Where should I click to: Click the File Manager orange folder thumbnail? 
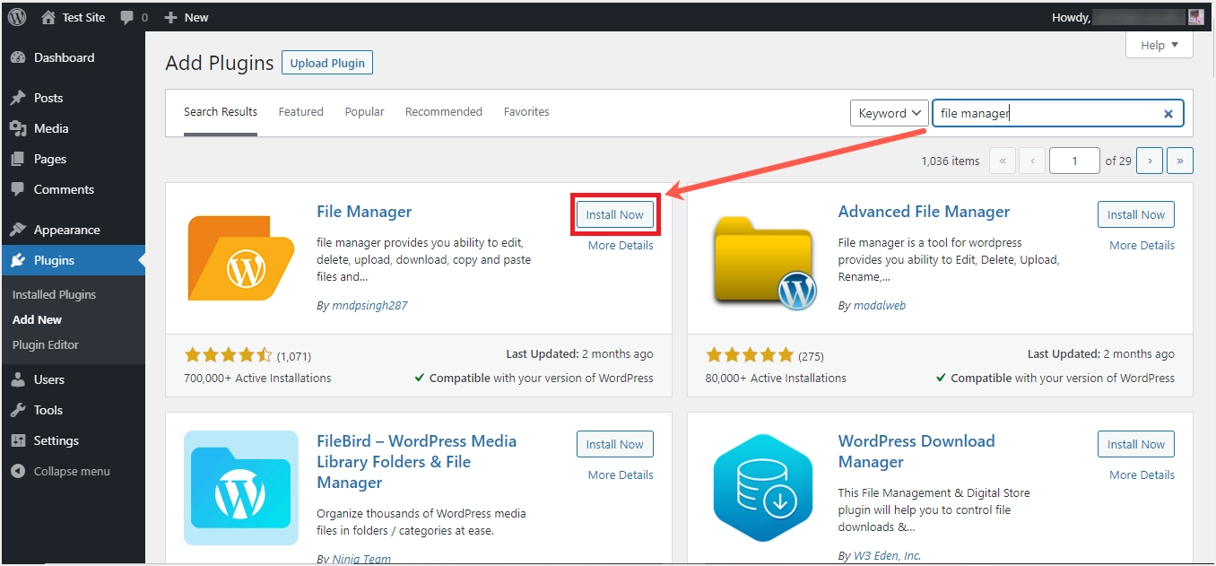[x=241, y=257]
